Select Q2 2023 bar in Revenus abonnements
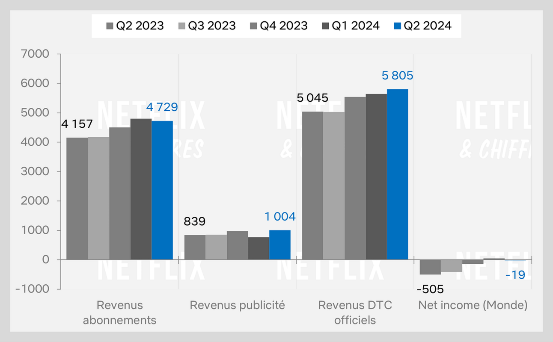The image size is (553, 342). click(x=77, y=198)
